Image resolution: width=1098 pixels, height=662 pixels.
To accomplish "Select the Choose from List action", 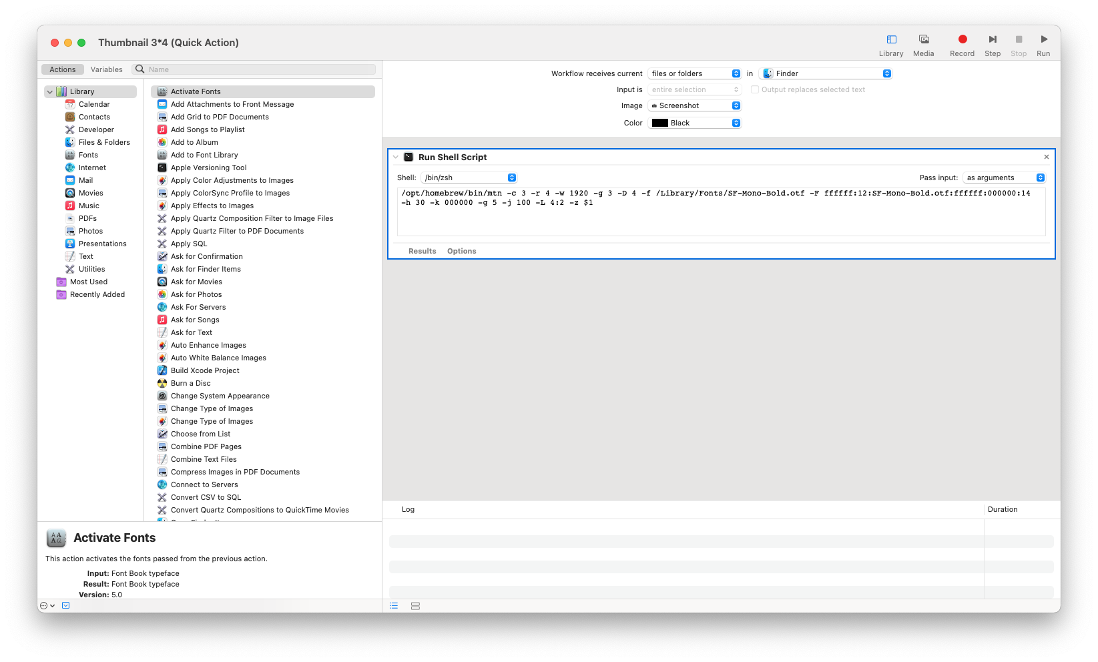I will [200, 434].
